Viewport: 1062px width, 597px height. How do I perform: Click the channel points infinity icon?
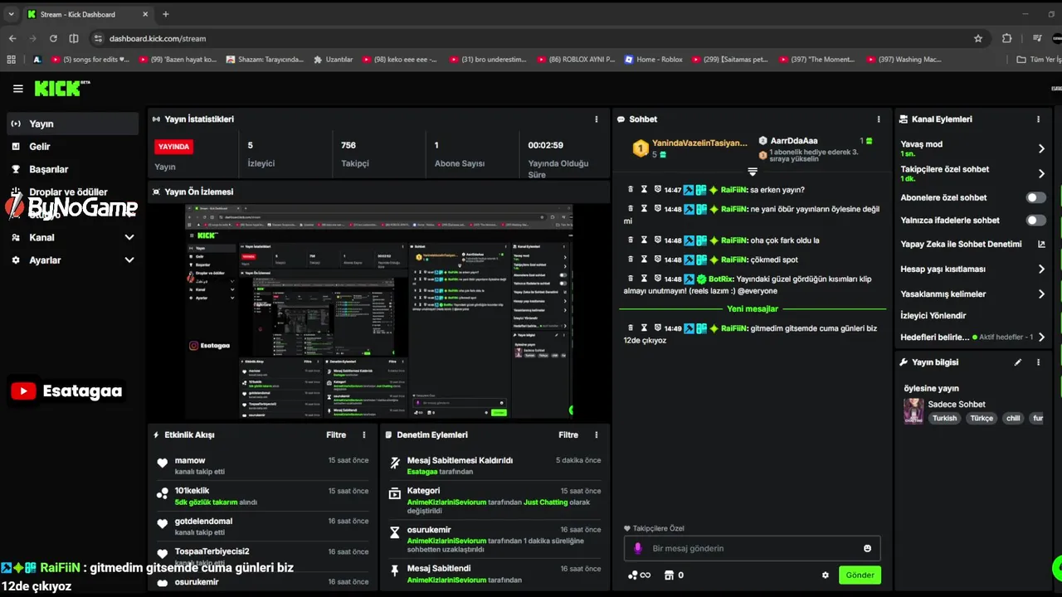(639, 575)
